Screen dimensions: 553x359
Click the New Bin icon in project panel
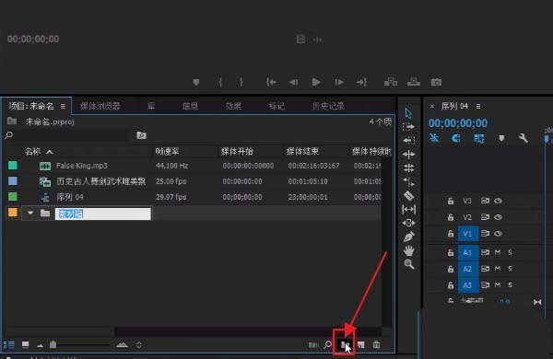click(345, 344)
